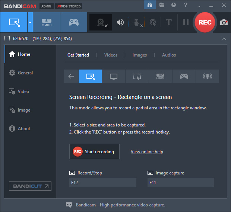This screenshot has width=231, height=212.
Task: Select HDMI device recording mode tile
Action: pyautogui.click(x=161, y=76)
